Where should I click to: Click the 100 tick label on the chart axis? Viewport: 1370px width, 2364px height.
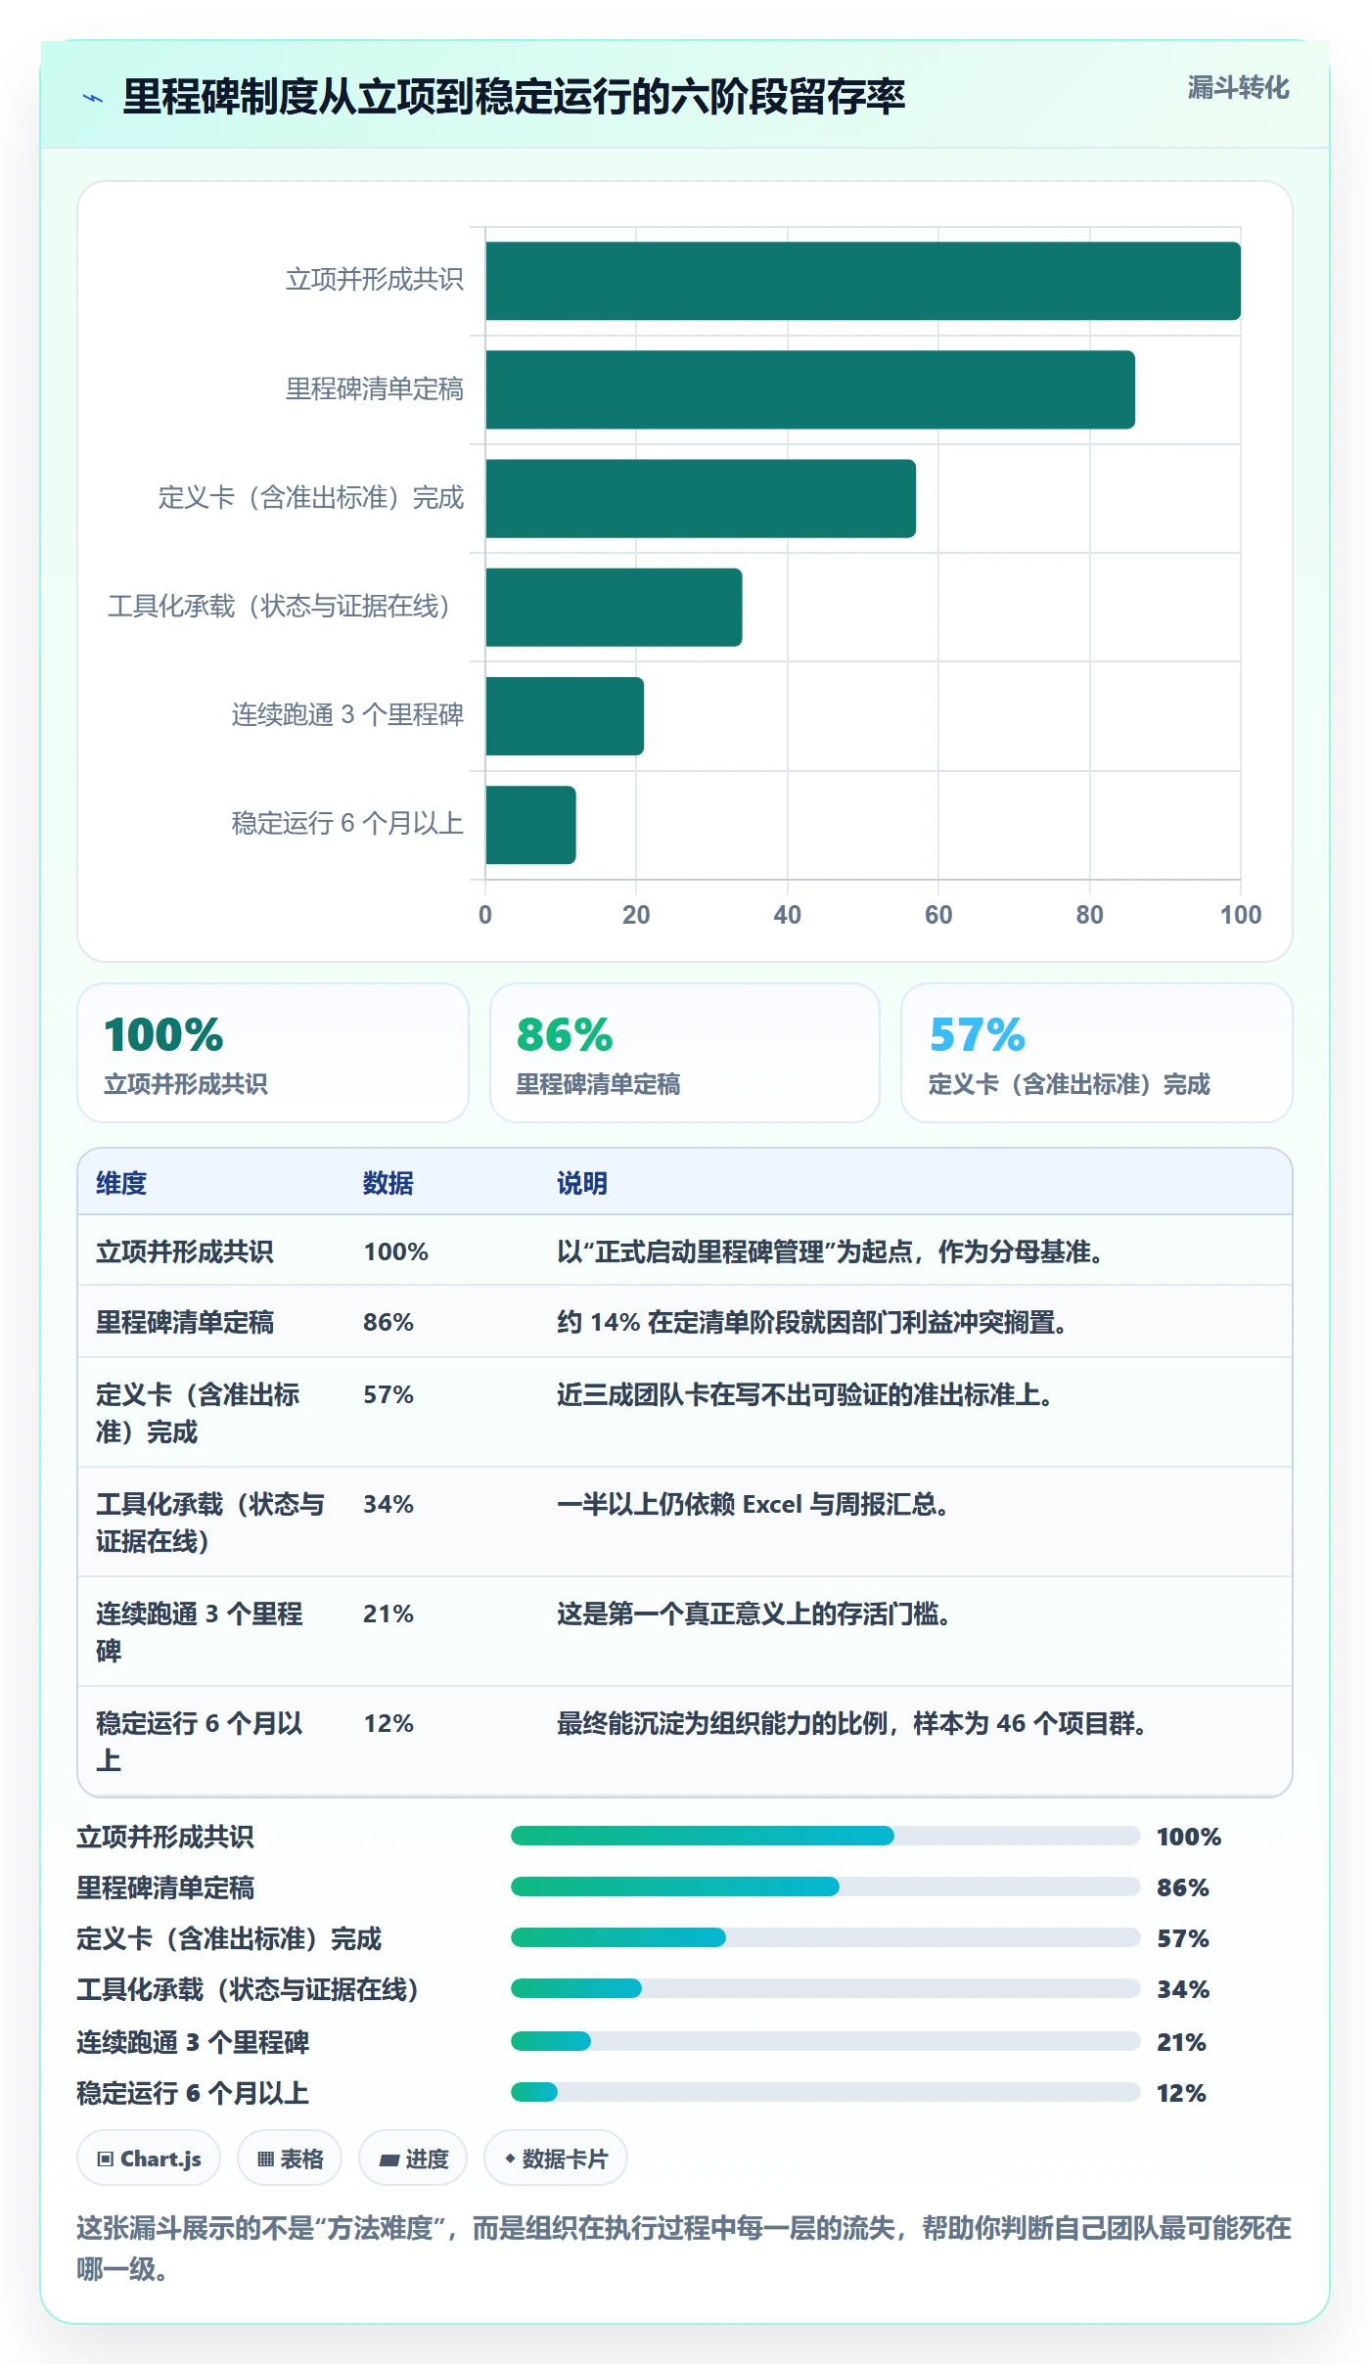tap(1241, 915)
